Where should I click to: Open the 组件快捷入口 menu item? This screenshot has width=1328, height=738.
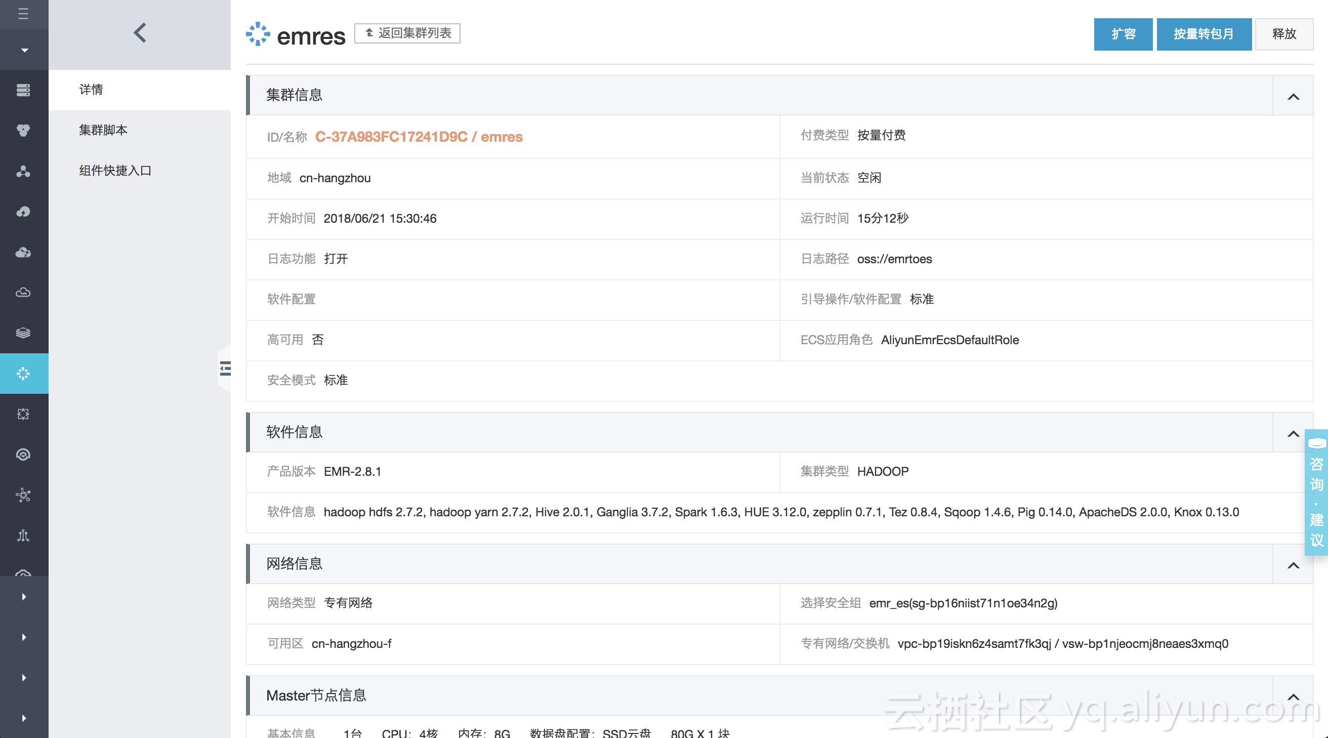[x=140, y=170]
